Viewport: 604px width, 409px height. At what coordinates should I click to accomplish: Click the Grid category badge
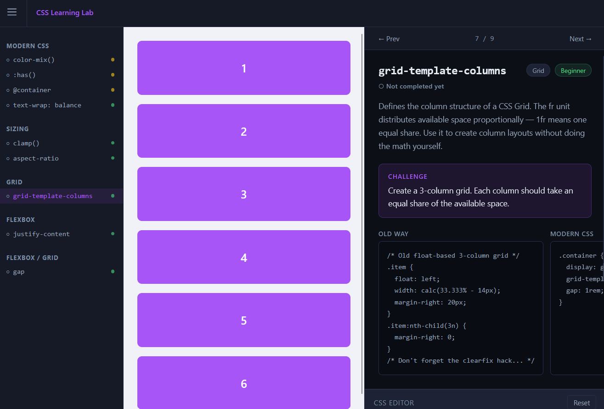click(538, 71)
